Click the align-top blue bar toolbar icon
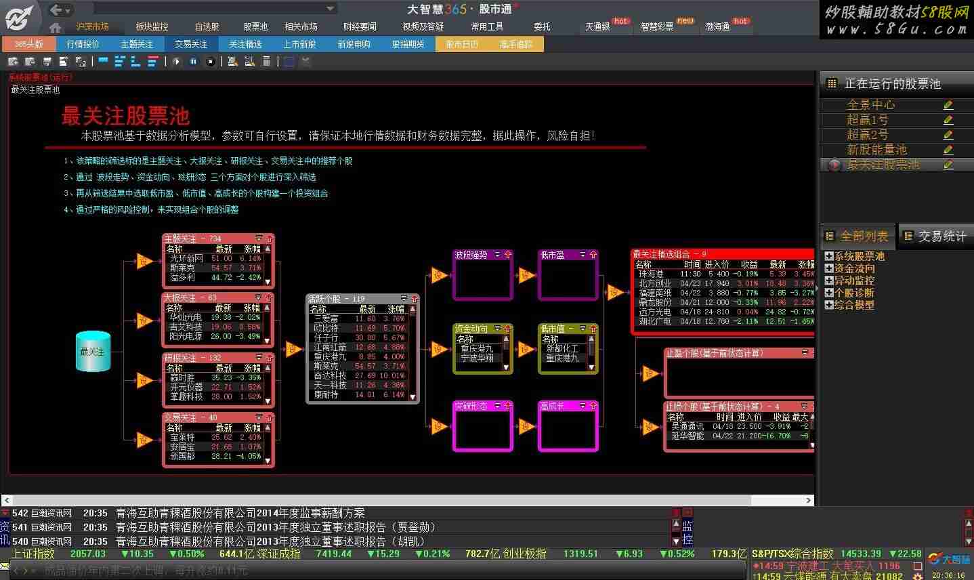The width and height of the screenshot is (974, 580). pos(103,62)
